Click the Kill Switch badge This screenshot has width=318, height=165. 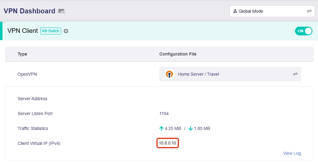(50, 31)
